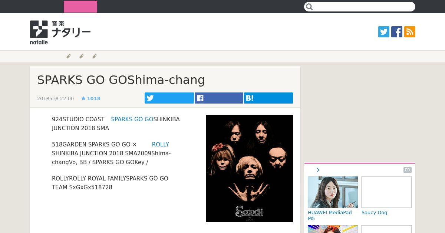Viewport: 445px width, 233px height.
Task: Click the date text 2018518 22:00
Action: (55, 98)
